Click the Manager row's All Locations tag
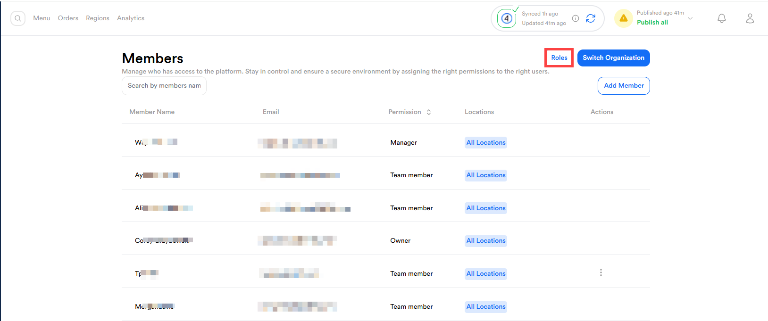The height and width of the screenshot is (321, 768). [486, 143]
